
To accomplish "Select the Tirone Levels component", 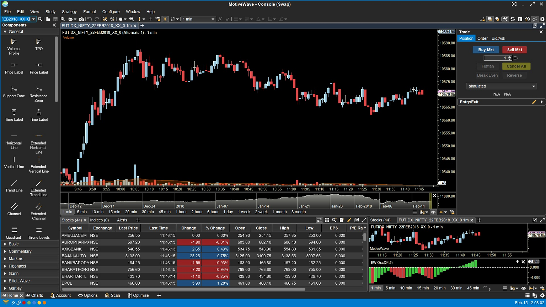I will tap(39, 233).
